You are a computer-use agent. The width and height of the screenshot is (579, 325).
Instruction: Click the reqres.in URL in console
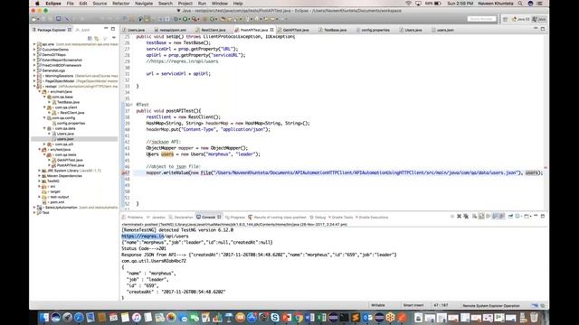click(143, 237)
